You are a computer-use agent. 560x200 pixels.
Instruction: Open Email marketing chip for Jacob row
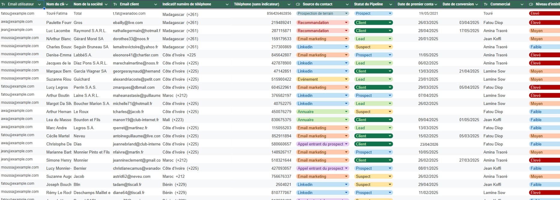point(322,176)
